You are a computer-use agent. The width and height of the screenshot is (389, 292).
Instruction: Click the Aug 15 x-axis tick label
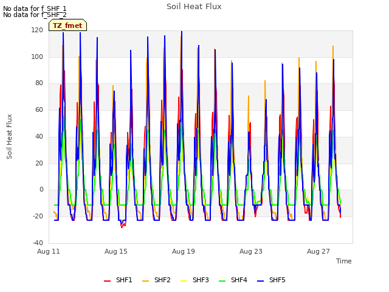pyautogui.click(x=116, y=251)
